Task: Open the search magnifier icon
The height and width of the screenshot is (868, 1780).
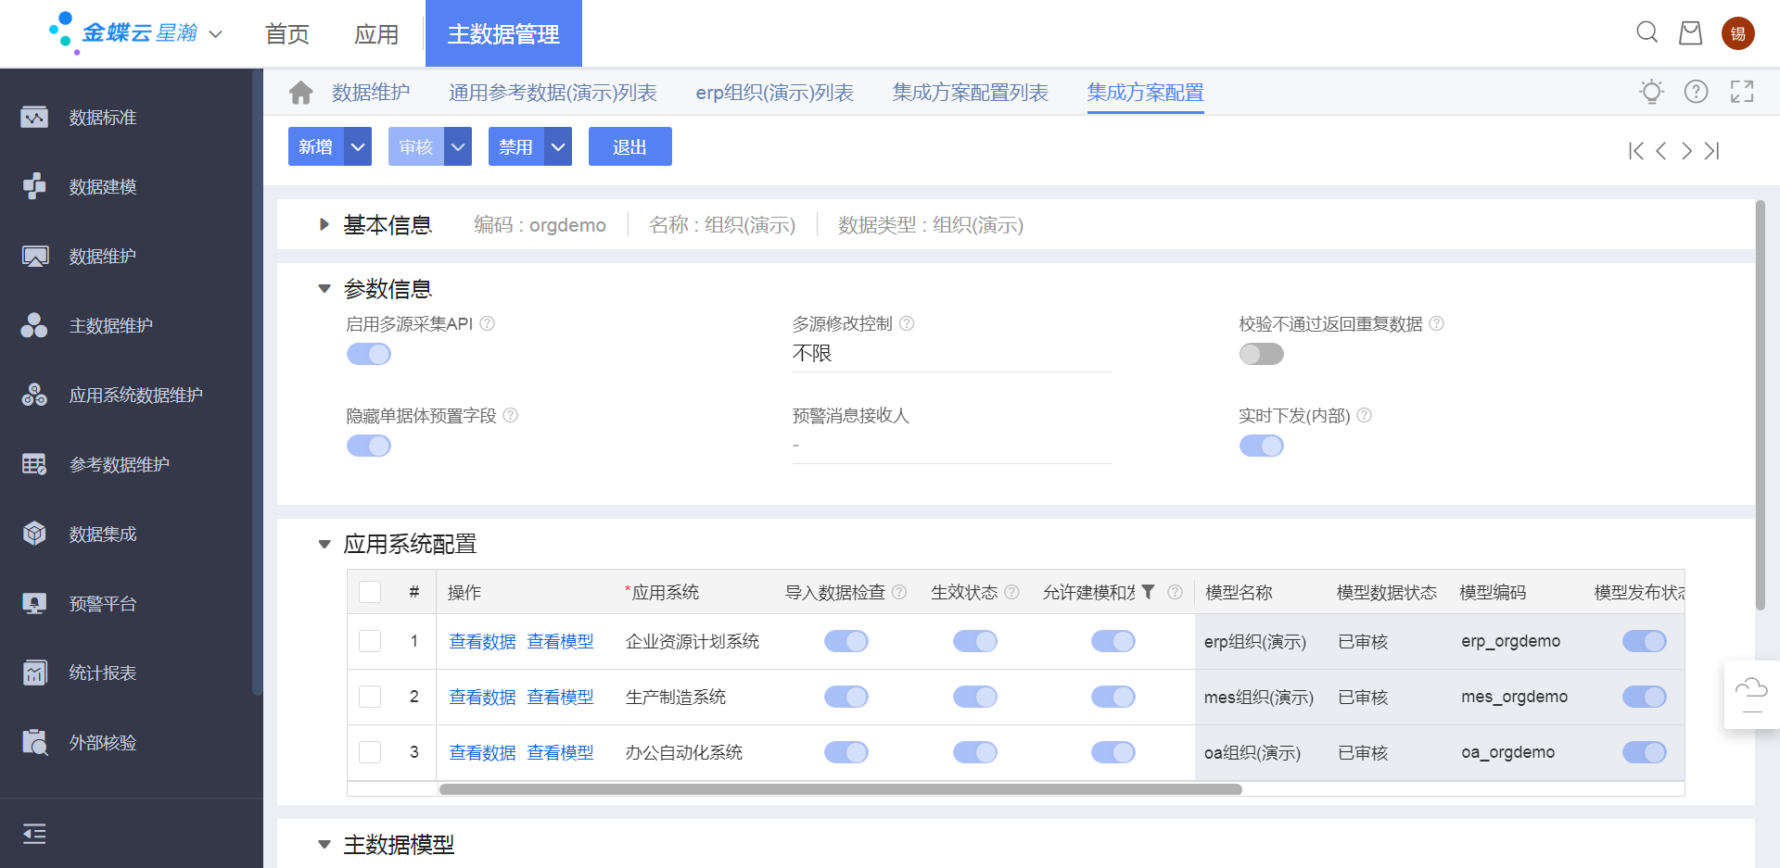Action: [x=1646, y=33]
